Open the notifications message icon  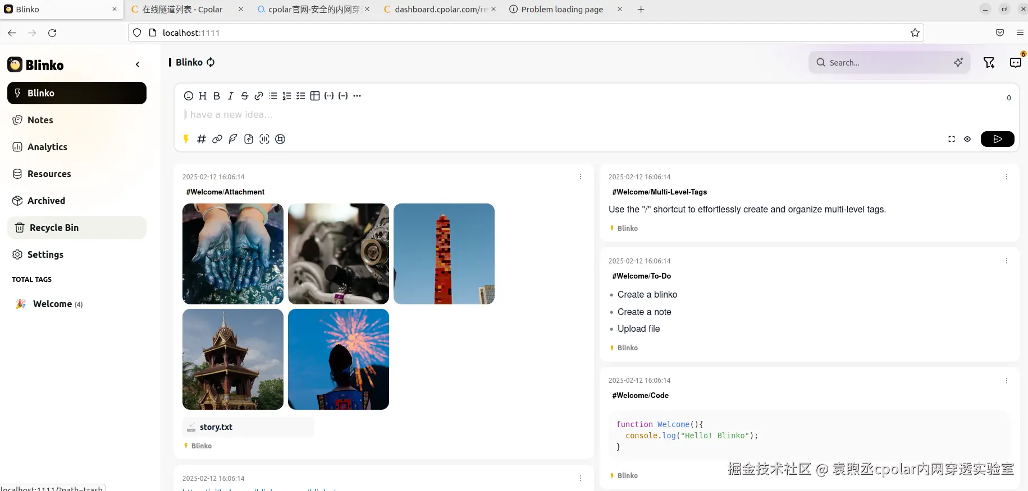[1016, 62]
